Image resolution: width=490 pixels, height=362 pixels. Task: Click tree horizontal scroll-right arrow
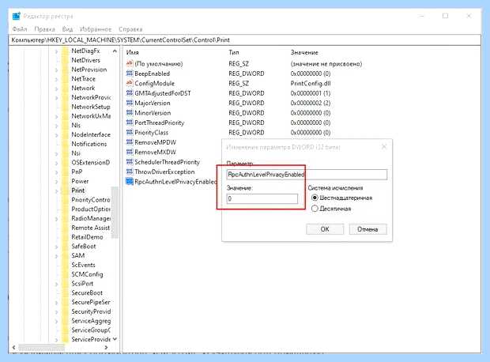106,347
